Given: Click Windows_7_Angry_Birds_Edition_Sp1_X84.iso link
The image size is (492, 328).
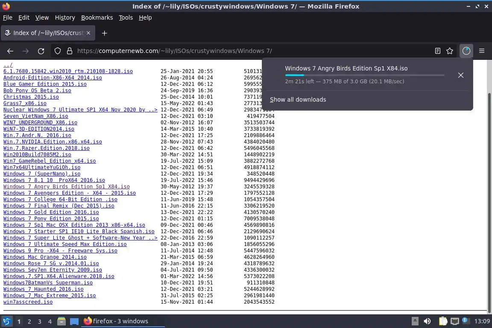Looking at the screenshot, I should 67,187.
